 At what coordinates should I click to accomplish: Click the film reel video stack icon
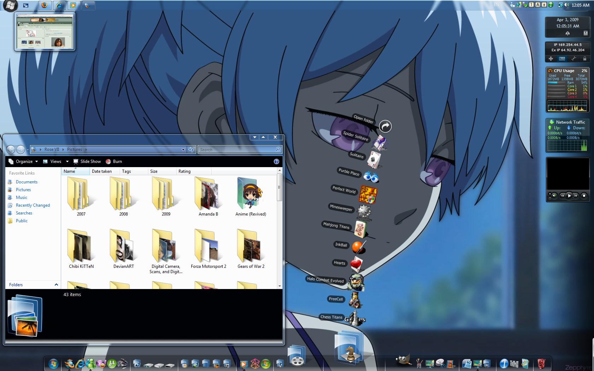click(x=297, y=356)
